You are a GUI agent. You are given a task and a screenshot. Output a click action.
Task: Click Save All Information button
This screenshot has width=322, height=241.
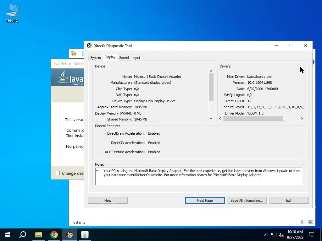[x=247, y=201]
